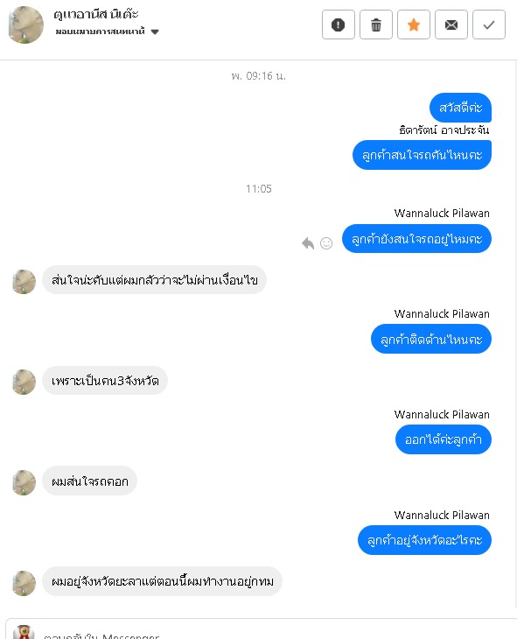Screen dimensions: 517x639
Task: Open emoji reaction smiley icon
Action: point(326,243)
